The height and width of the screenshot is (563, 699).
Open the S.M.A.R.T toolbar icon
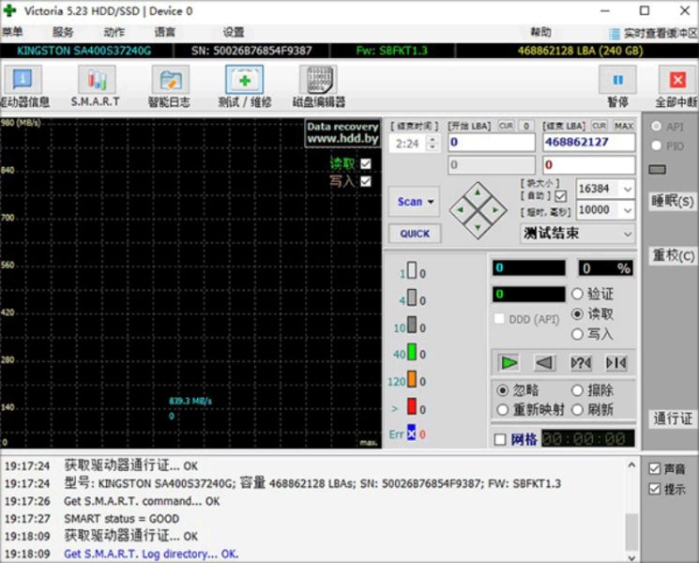(97, 81)
